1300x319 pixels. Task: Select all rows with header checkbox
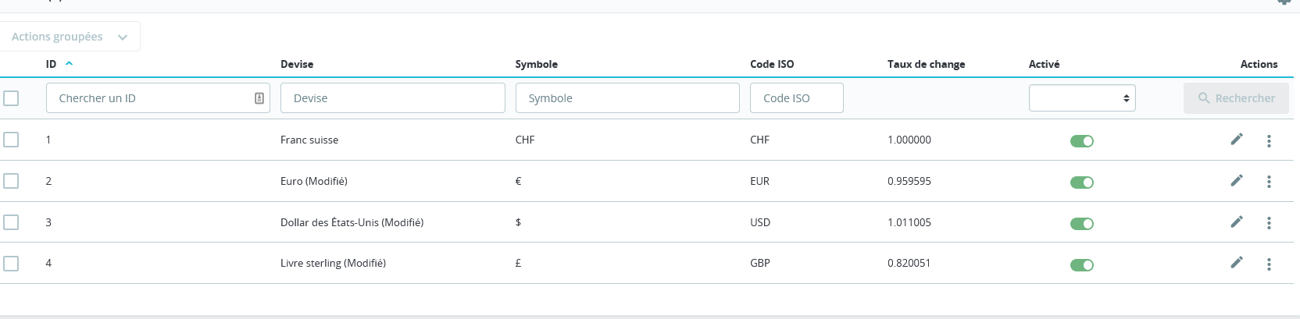11,98
